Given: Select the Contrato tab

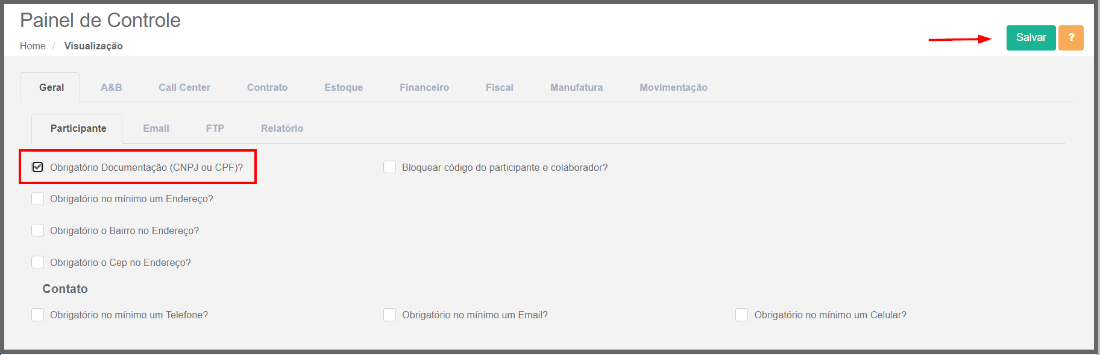Looking at the screenshot, I should coord(267,87).
